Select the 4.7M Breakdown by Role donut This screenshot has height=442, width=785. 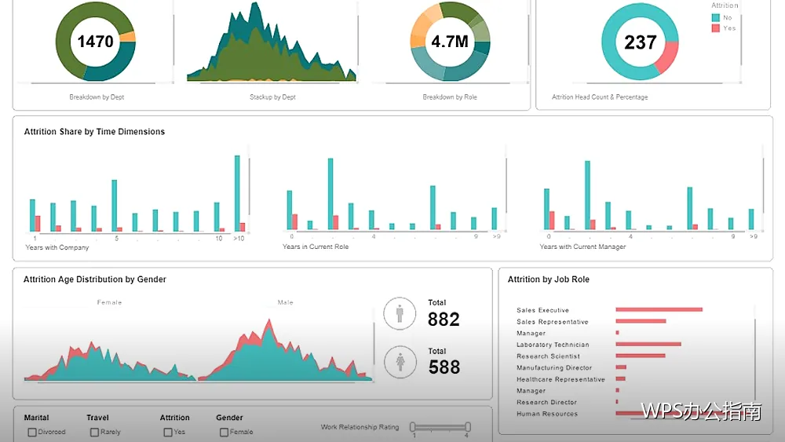[450, 42]
